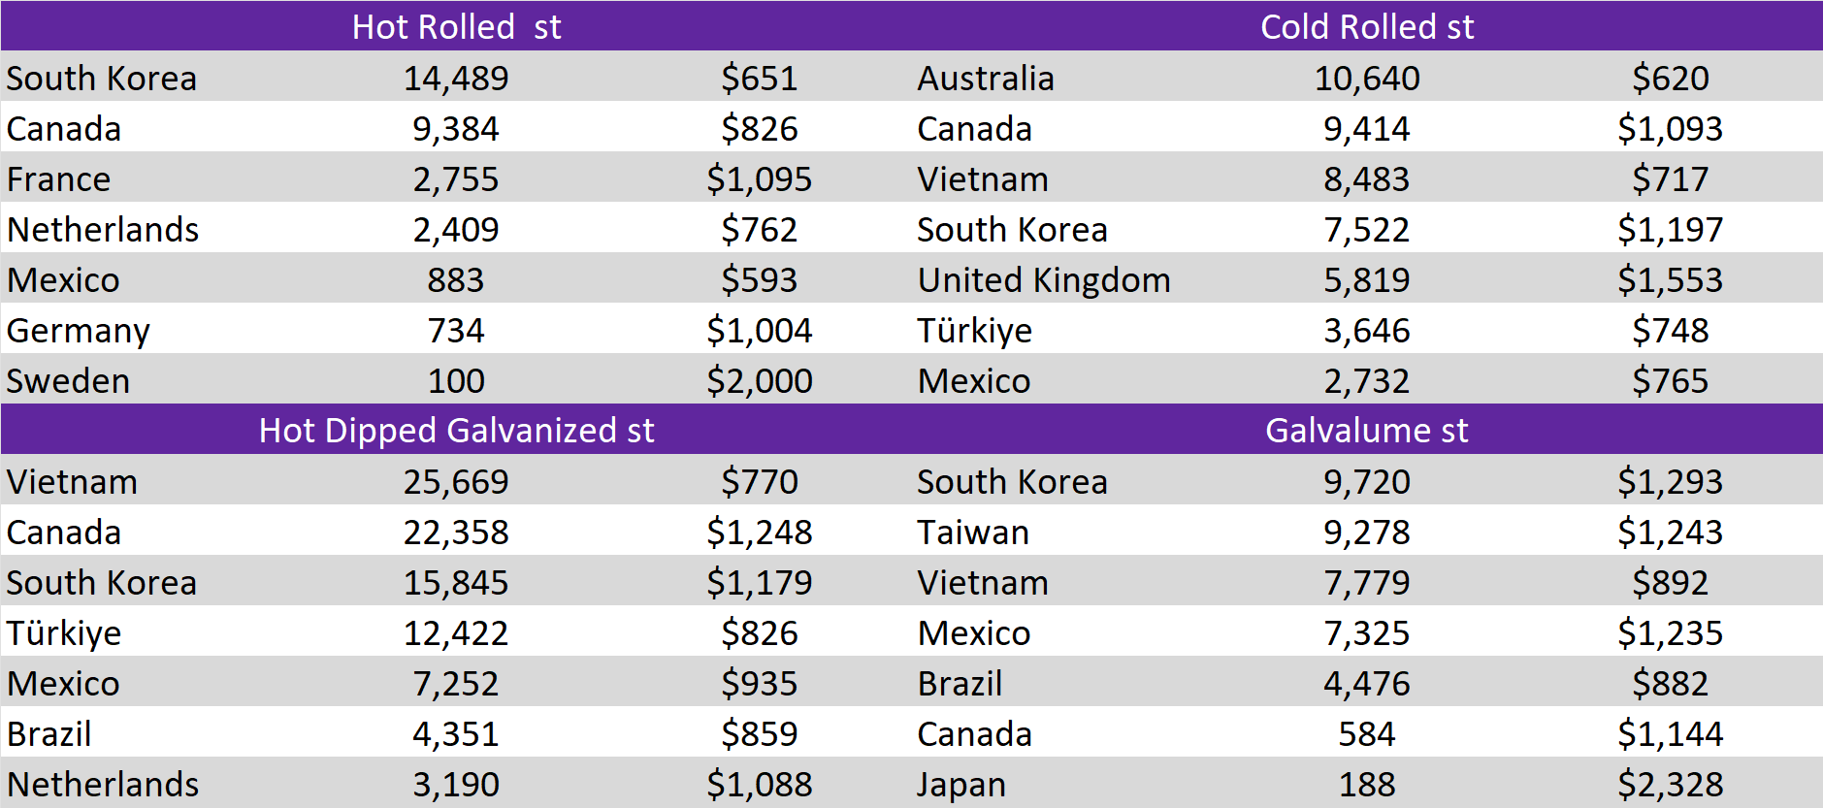Click the 9,720 Galvalume volume cell

click(1366, 481)
